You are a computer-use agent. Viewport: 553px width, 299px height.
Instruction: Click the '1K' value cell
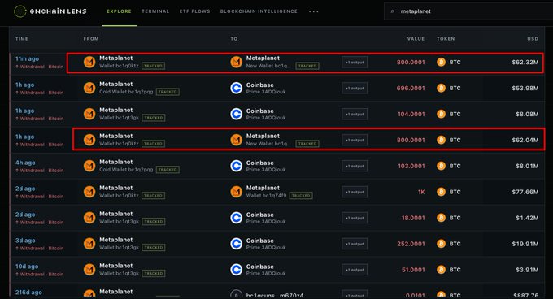click(421, 192)
